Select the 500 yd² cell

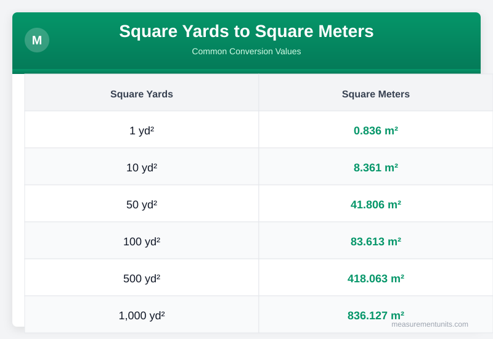142,277
